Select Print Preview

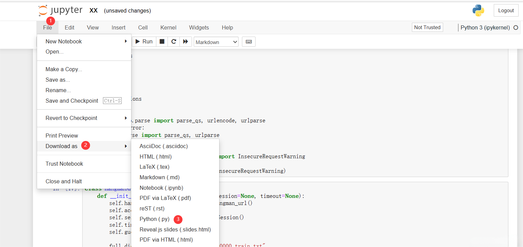[84, 136]
